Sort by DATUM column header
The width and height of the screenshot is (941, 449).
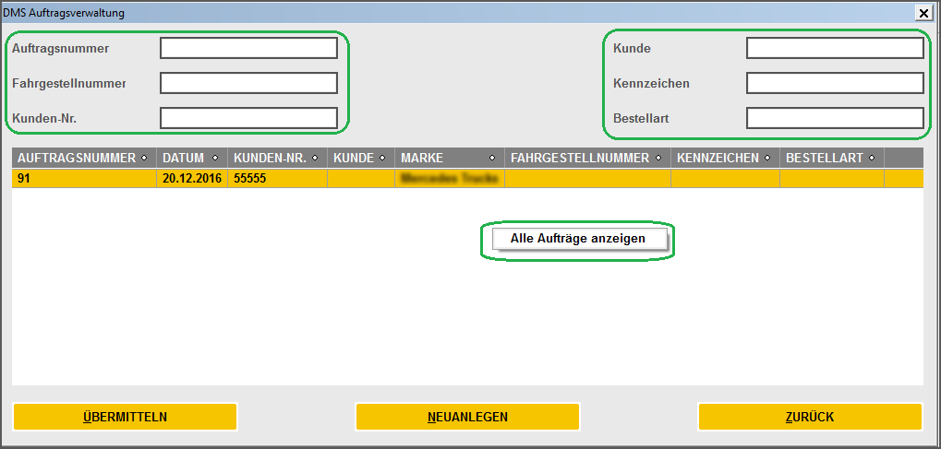pyautogui.click(x=192, y=159)
